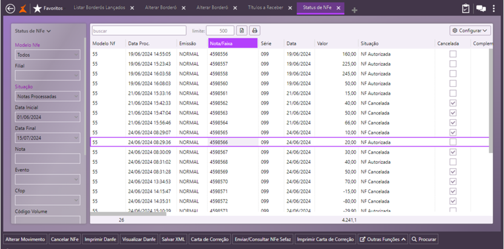Screen dimensions: 504x249
Task: Uncheck Cancelada checkbox for nota 4598562
Action: click(453, 103)
